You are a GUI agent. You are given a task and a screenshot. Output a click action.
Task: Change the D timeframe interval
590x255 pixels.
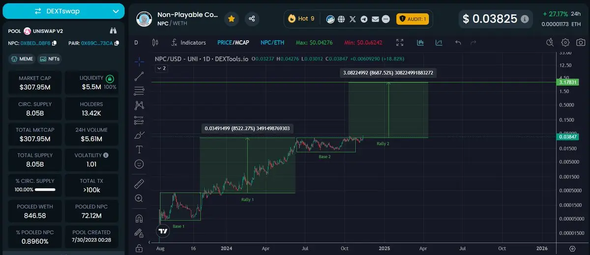136,43
